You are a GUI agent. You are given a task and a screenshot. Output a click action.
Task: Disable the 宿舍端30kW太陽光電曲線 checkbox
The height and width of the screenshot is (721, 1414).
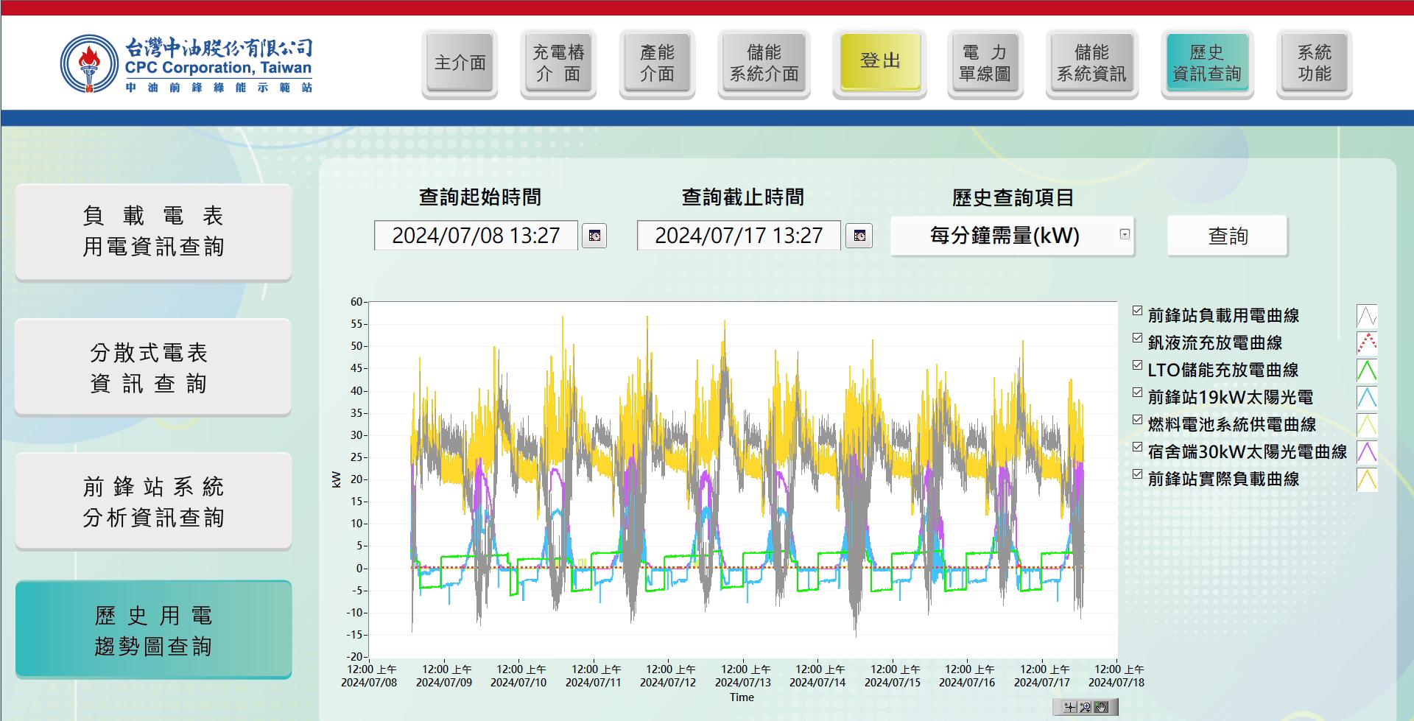coord(1137,447)
